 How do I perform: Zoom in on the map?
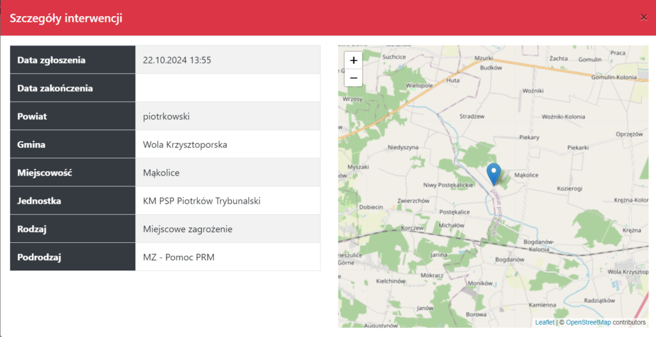[354, 60]
